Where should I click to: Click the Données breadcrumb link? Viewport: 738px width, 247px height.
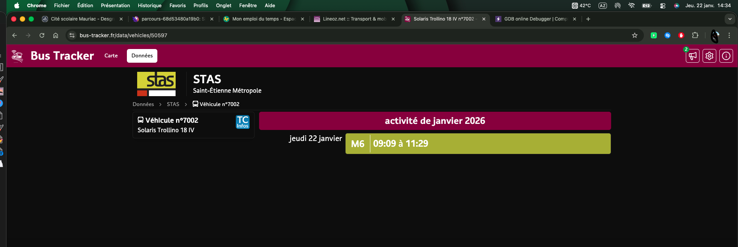click(143, 104)
